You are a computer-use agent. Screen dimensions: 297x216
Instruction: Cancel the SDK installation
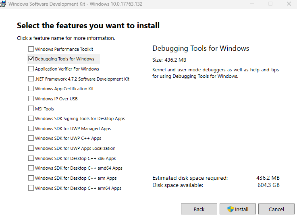[x=276, y=209]
